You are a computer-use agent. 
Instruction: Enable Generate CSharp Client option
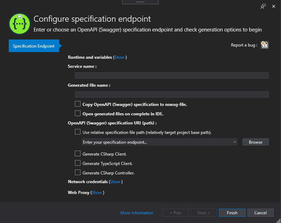[78, 153]
